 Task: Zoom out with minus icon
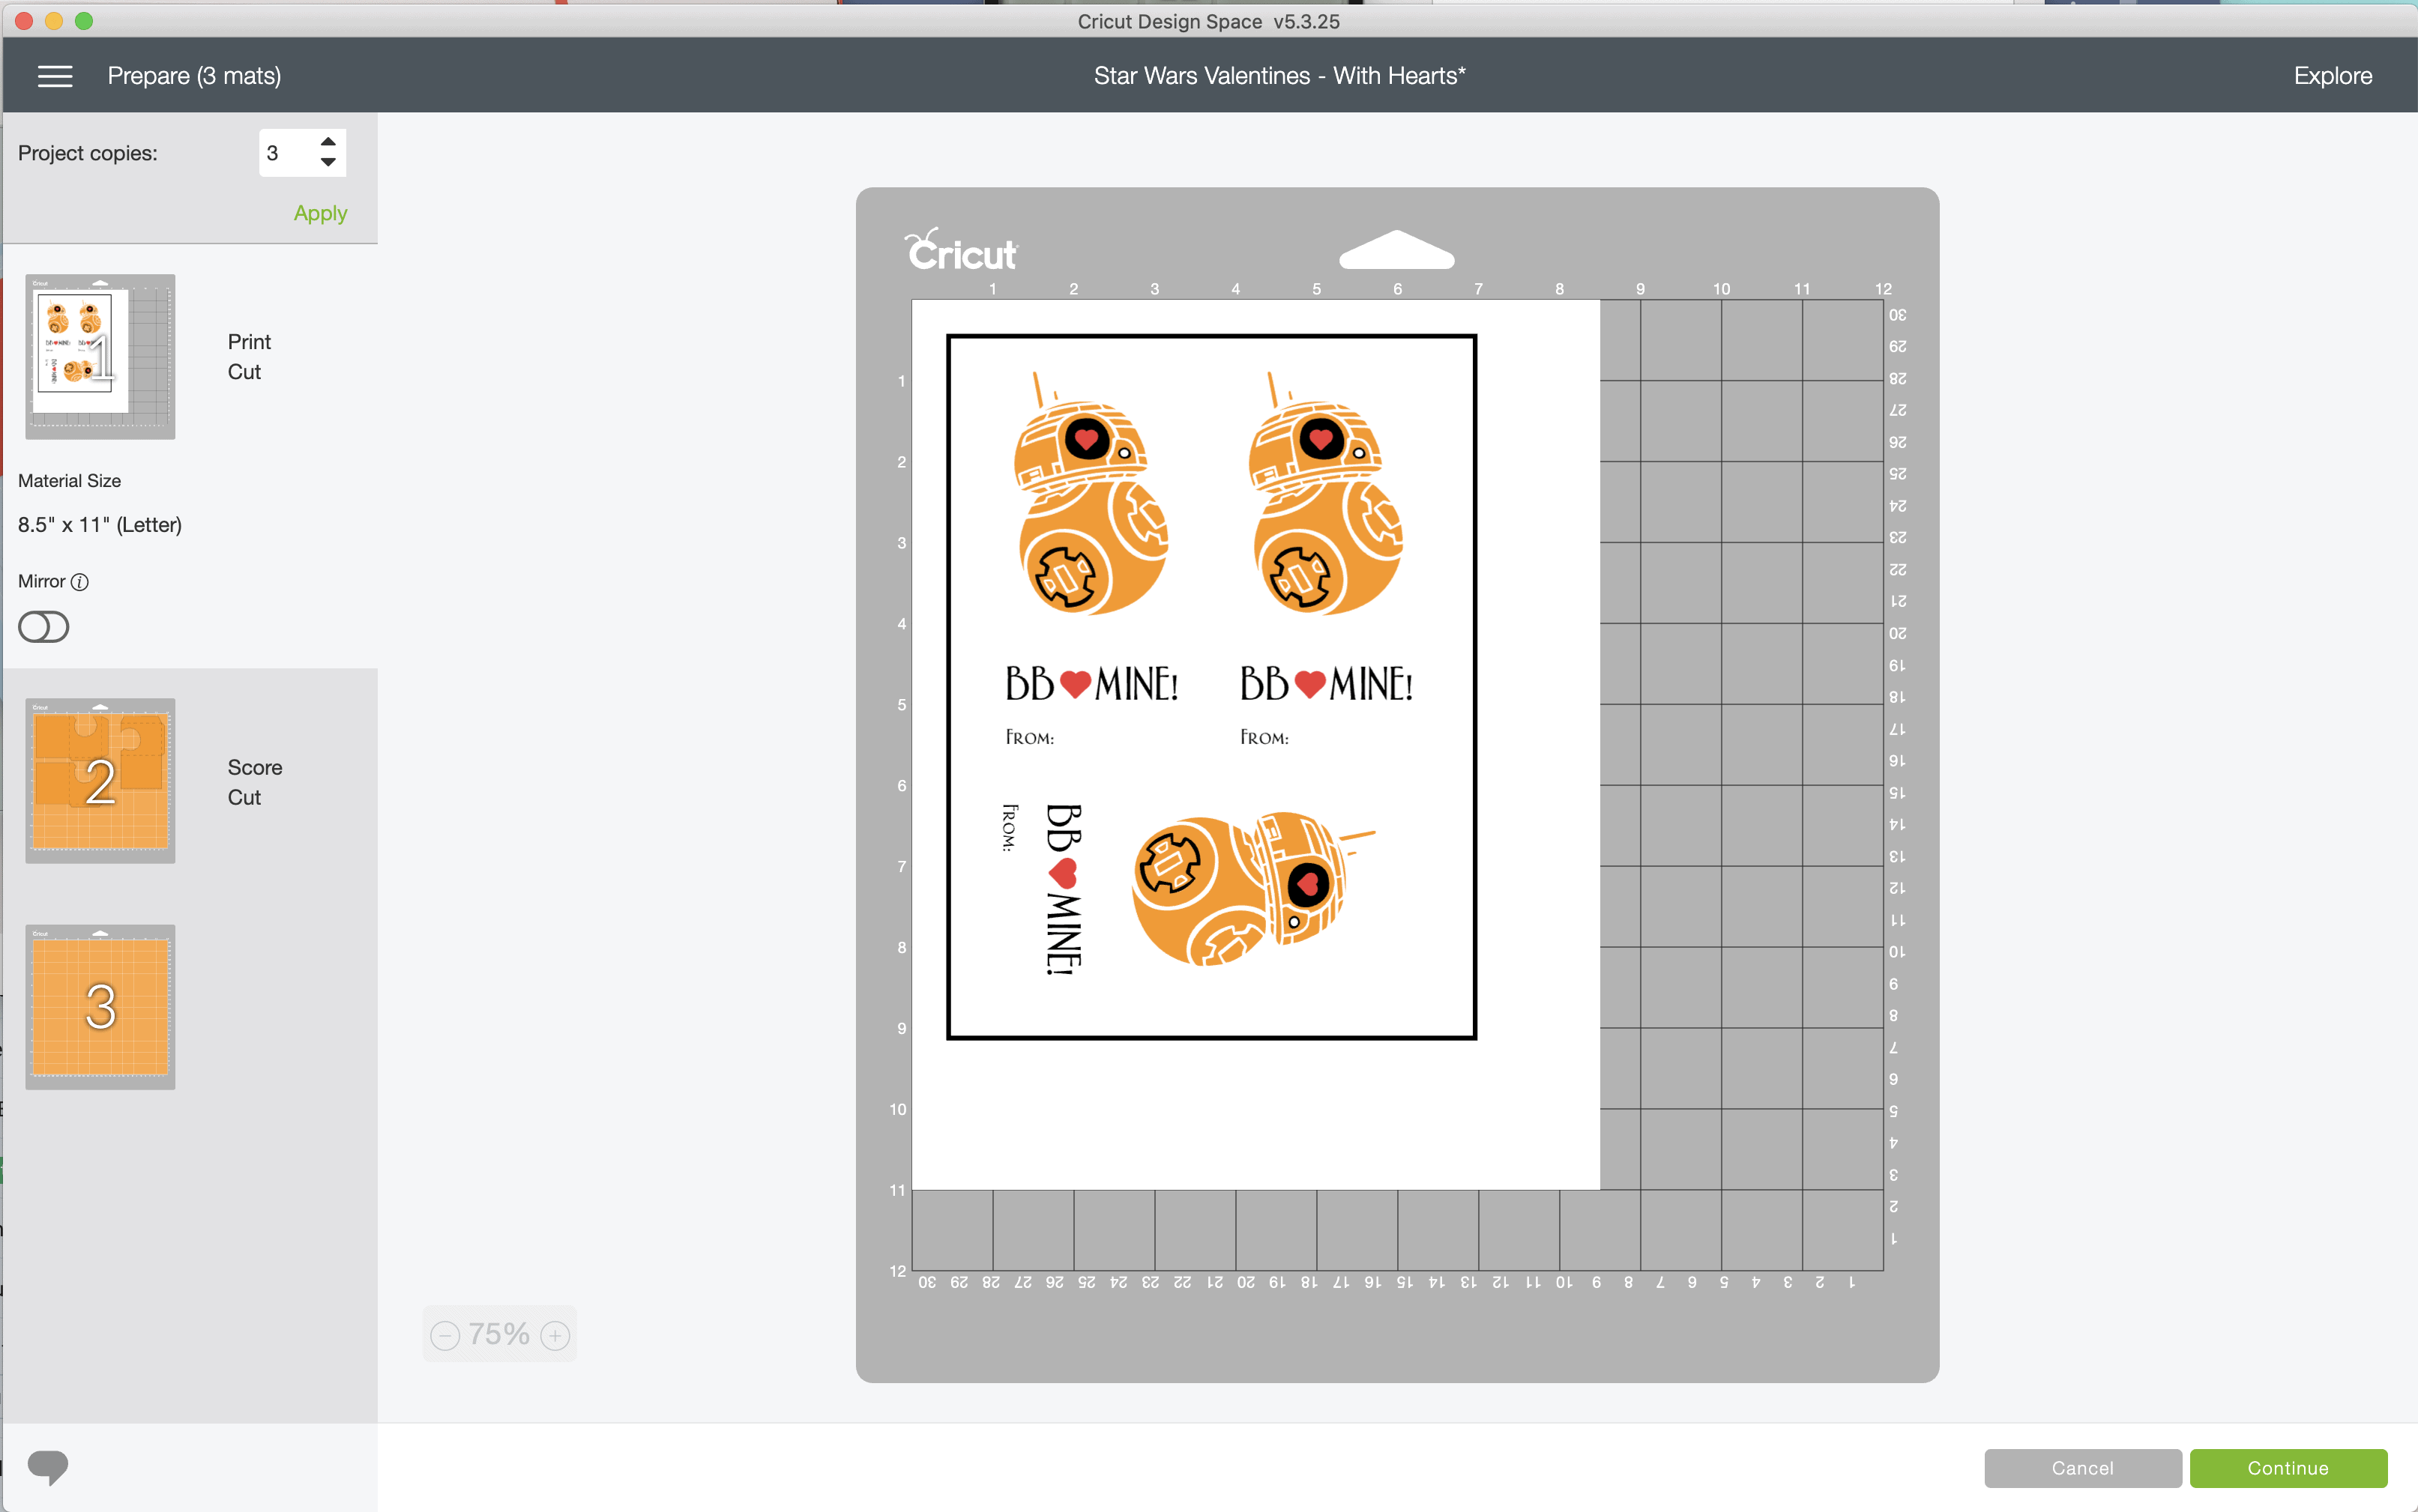point(445,1335)
